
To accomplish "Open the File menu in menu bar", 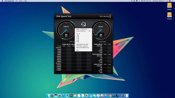I will [16, 1].
